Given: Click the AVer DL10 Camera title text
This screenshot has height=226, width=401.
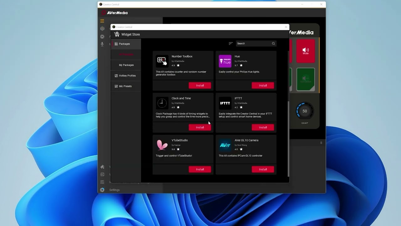Looking at the screenshot, I should (247, 140).
